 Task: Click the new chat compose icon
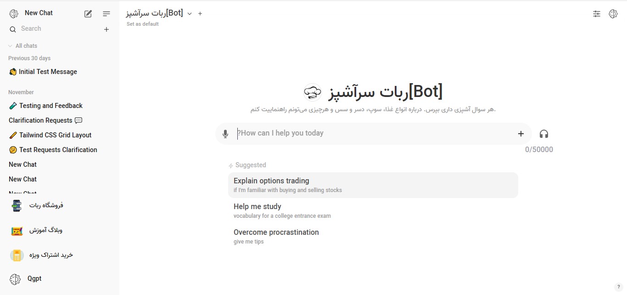pyautogui.click(x=88, y=14)
